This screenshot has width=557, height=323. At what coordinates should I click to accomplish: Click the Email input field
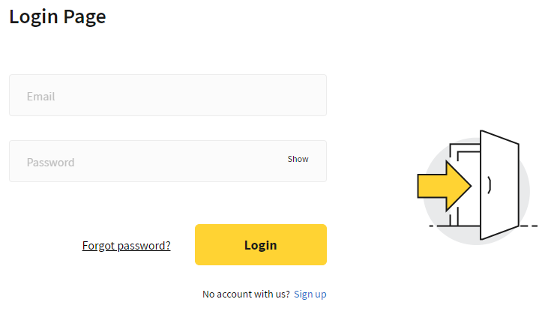coord(167,95)
